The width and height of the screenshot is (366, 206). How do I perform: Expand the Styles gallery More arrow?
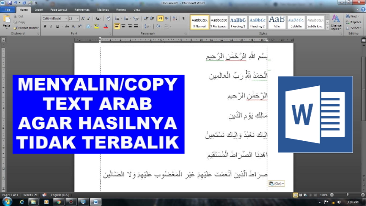click(x=327, y=28)
